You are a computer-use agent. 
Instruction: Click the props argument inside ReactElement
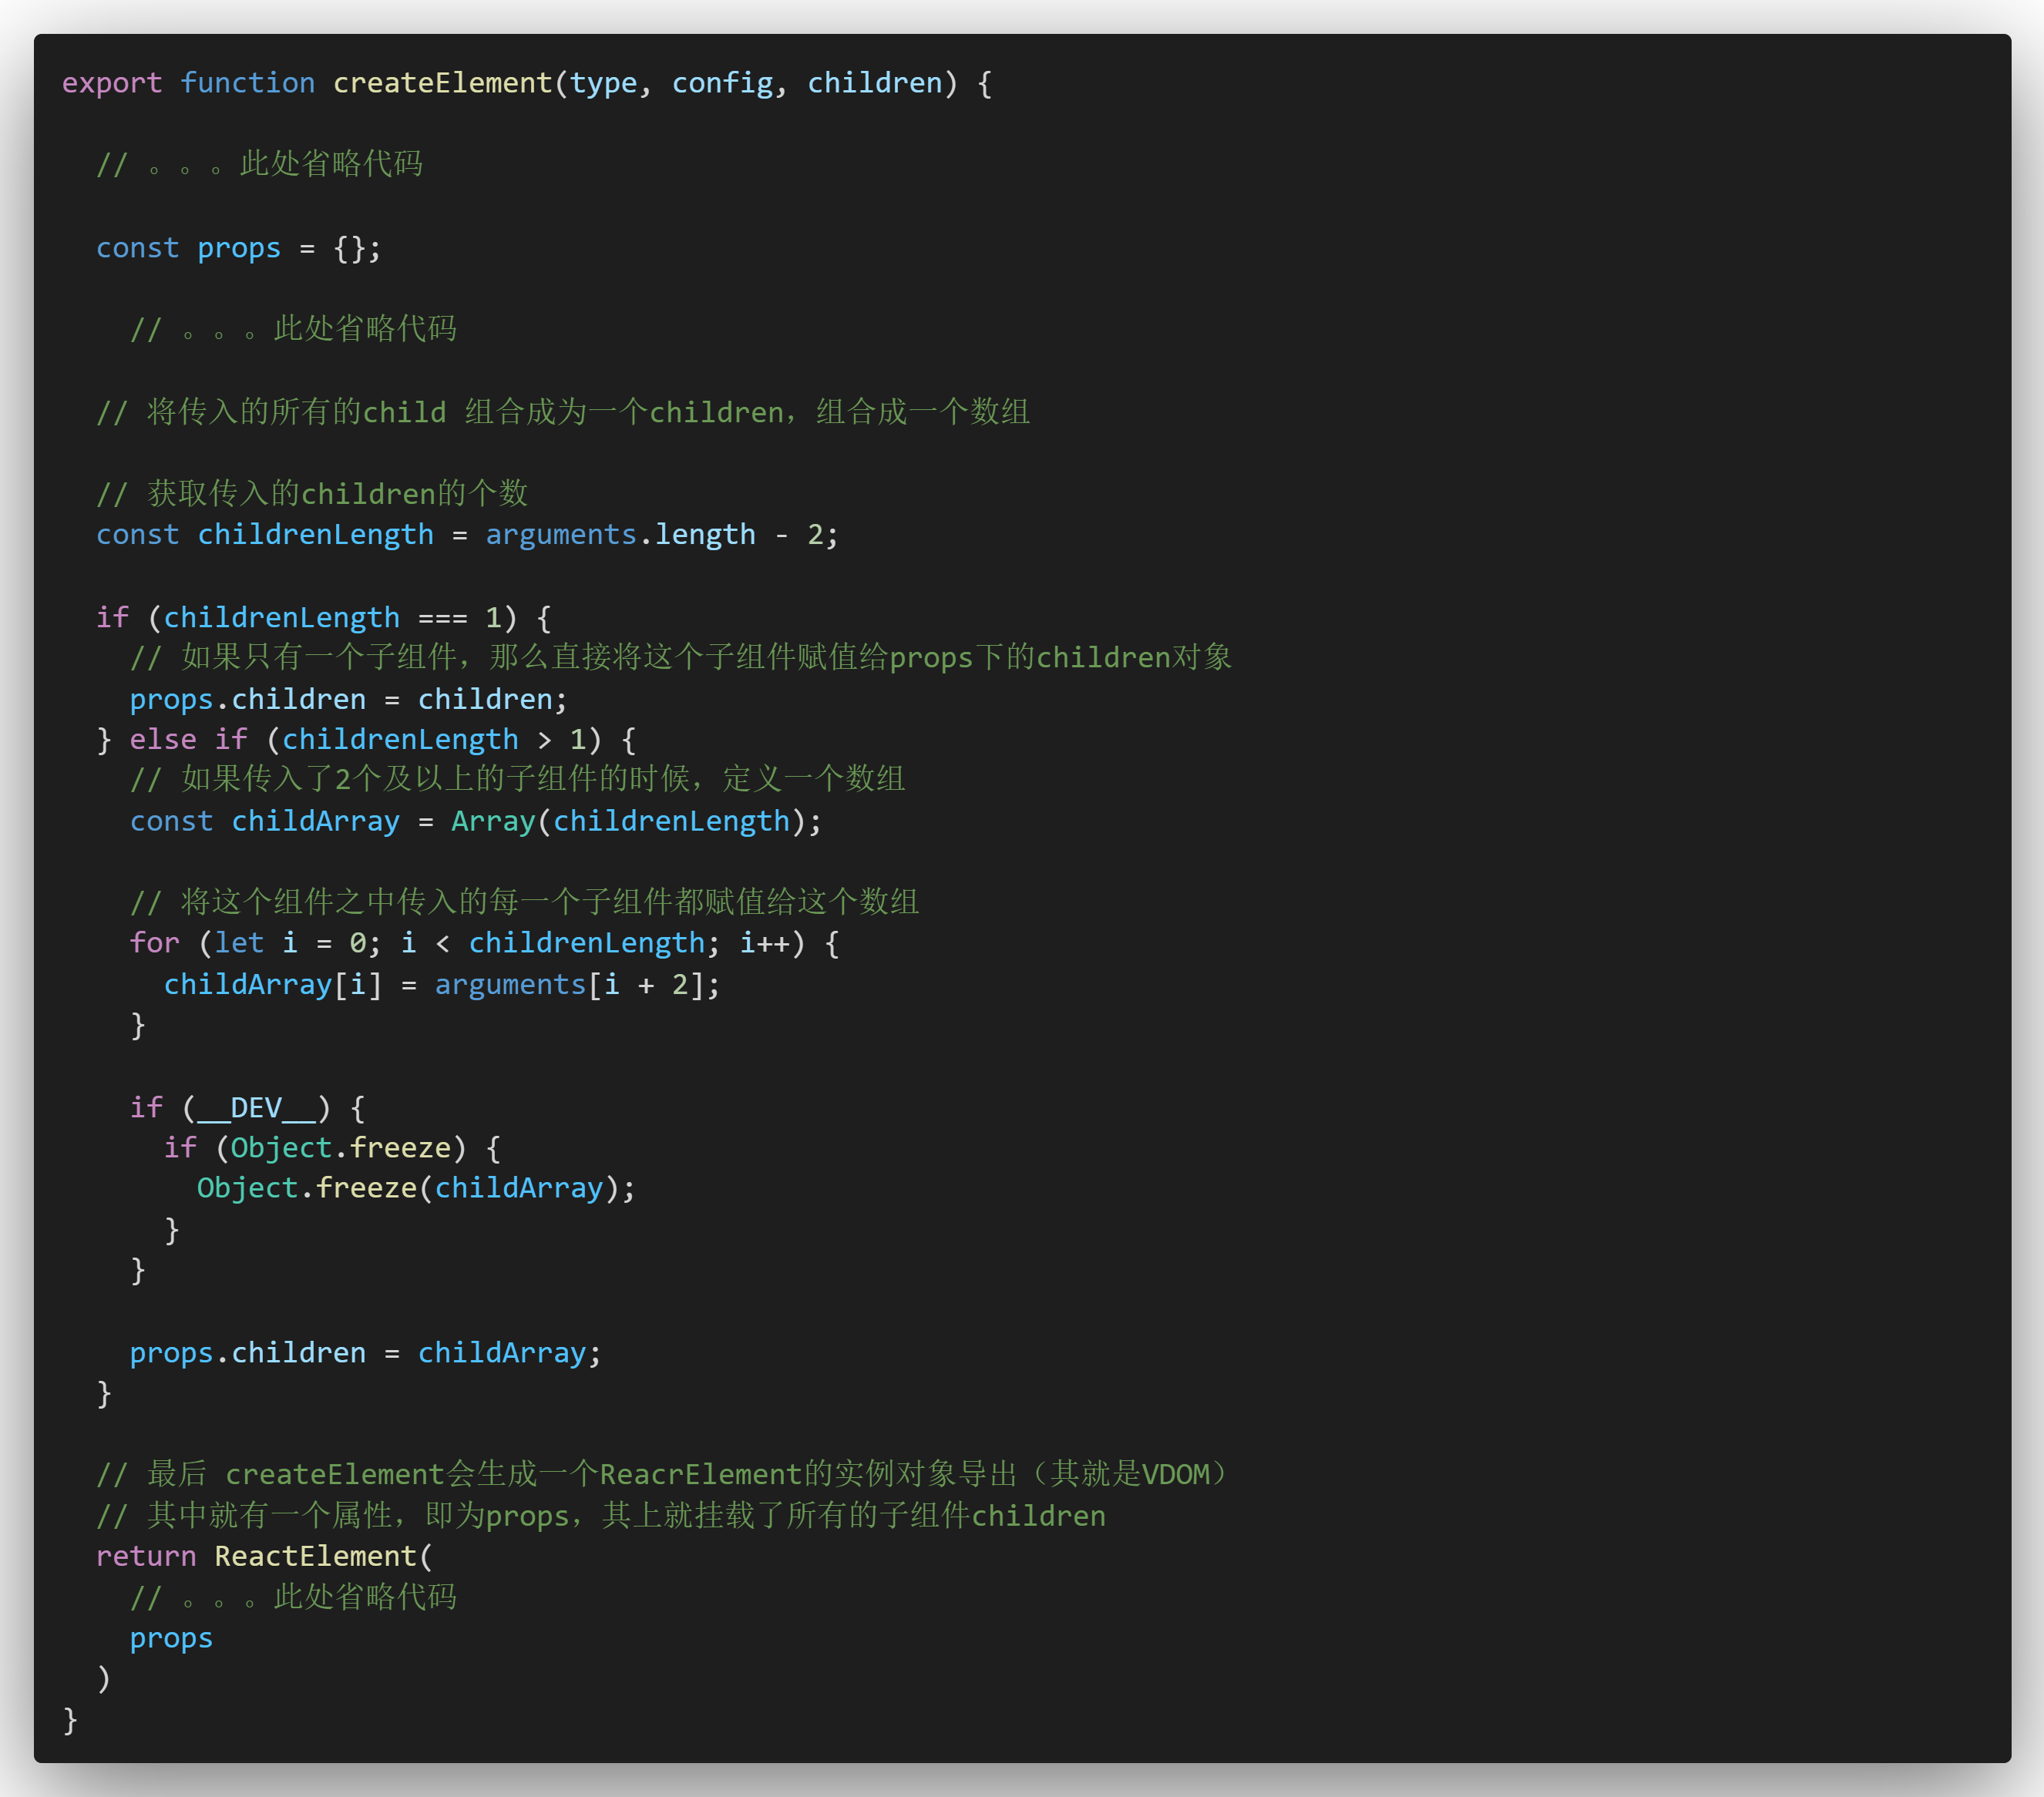(171, 1639)
